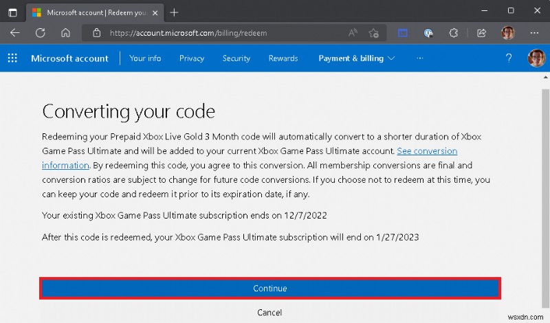The height and width of the screenshot is (323, 550).
Task: Add page to favorites star
Action: (373, 33)
